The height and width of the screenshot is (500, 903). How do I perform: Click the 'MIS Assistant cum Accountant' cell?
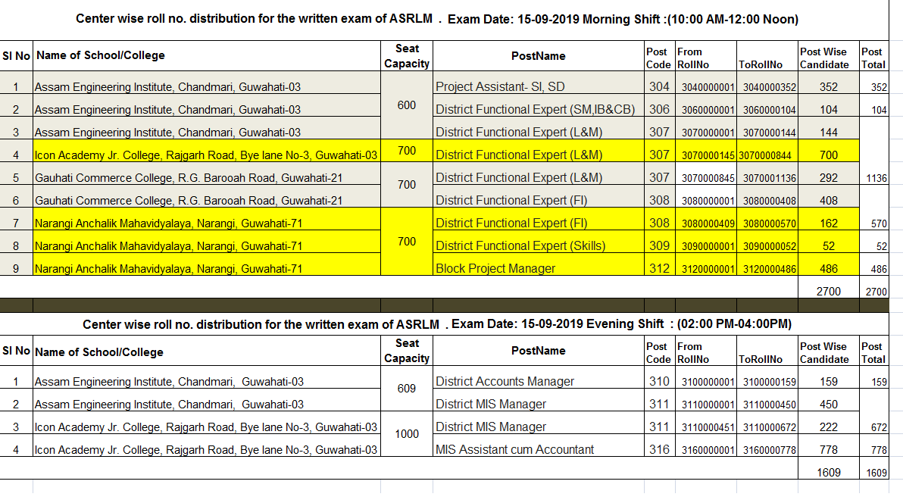[539, 445]
